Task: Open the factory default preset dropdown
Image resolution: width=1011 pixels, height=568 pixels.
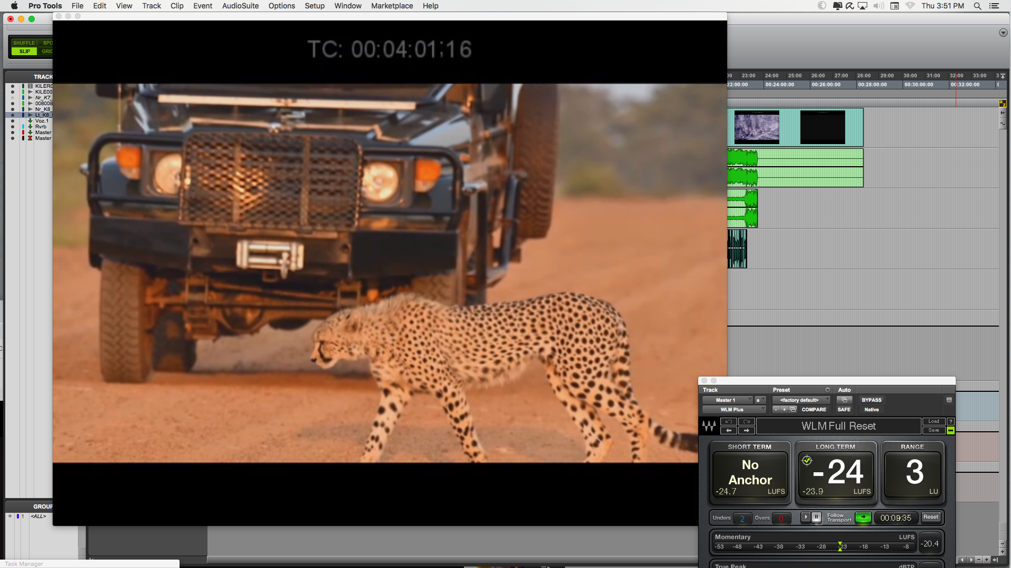Action: [x=801, y=400]
